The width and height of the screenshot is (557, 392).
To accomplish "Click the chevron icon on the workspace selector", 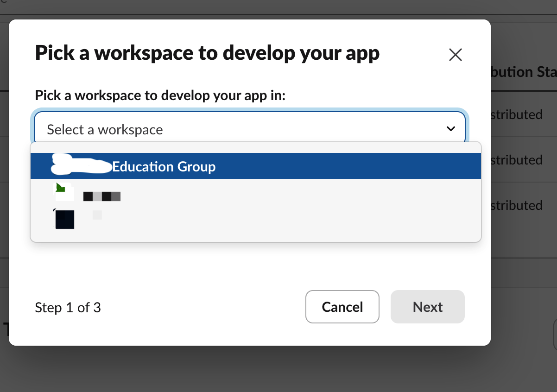I will click(x=450, y=129).
